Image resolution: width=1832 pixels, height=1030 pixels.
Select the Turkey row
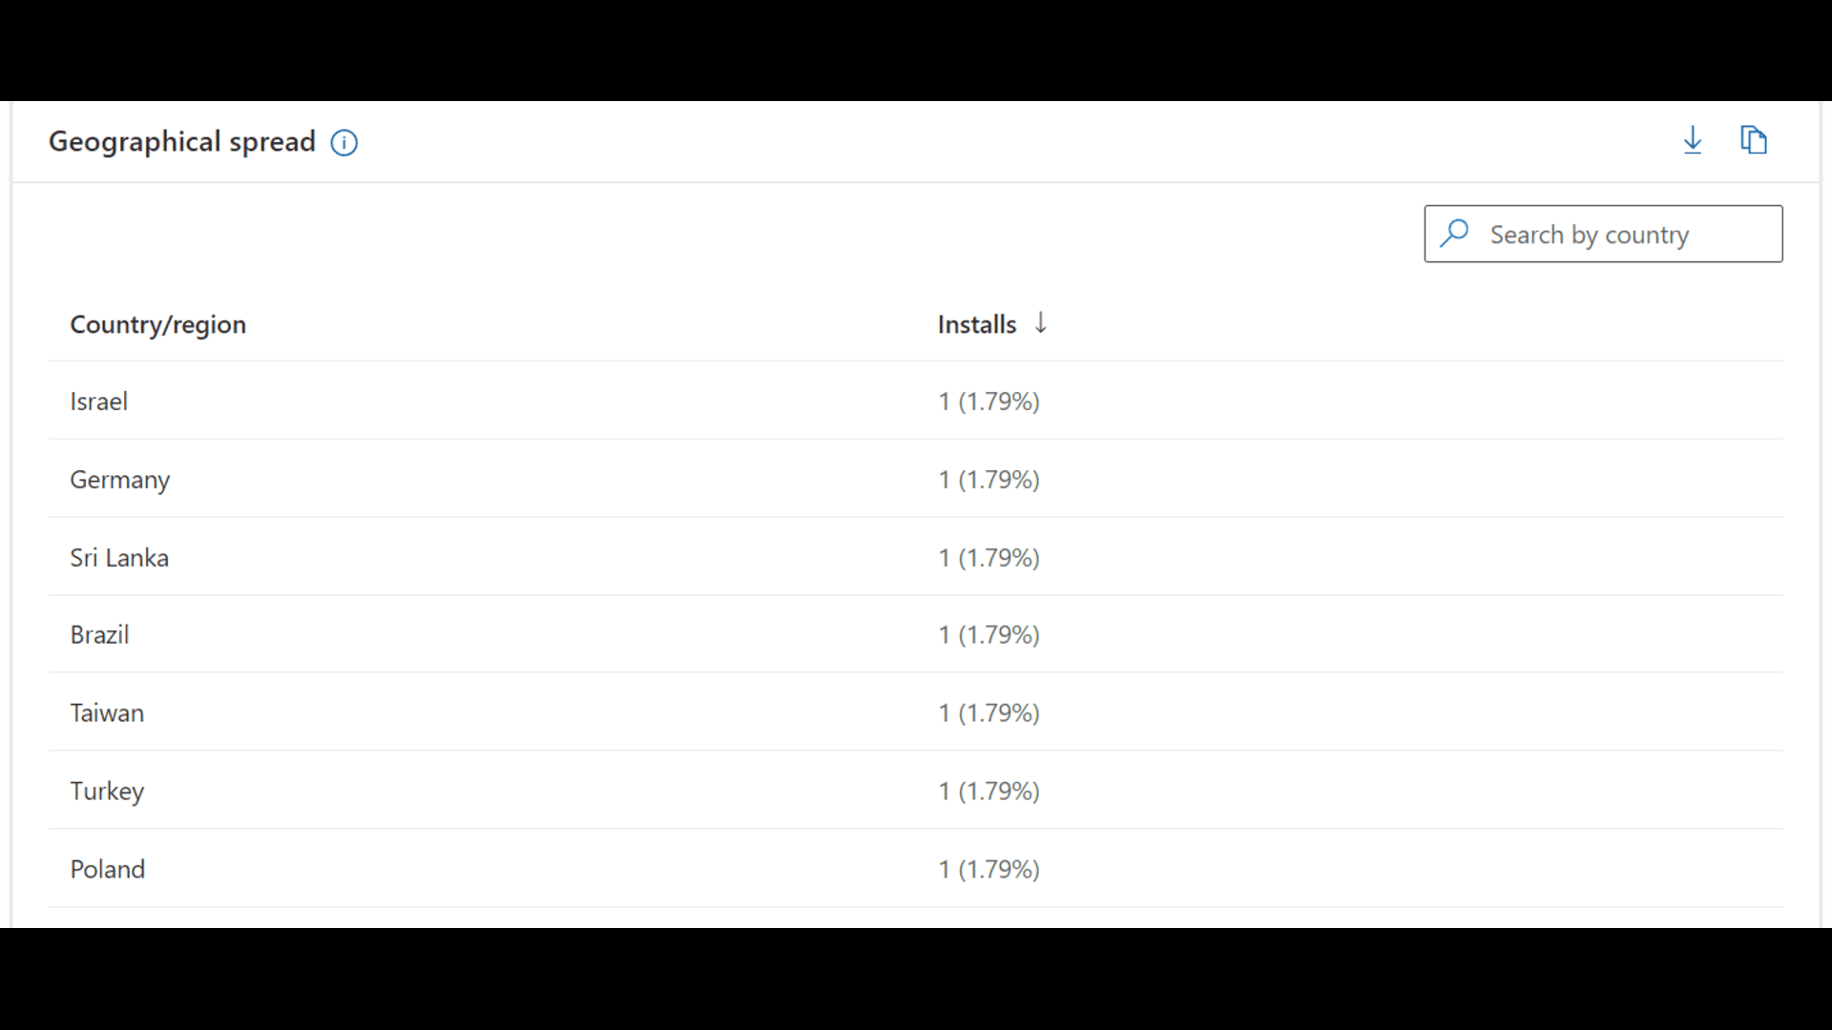[916, 791]
